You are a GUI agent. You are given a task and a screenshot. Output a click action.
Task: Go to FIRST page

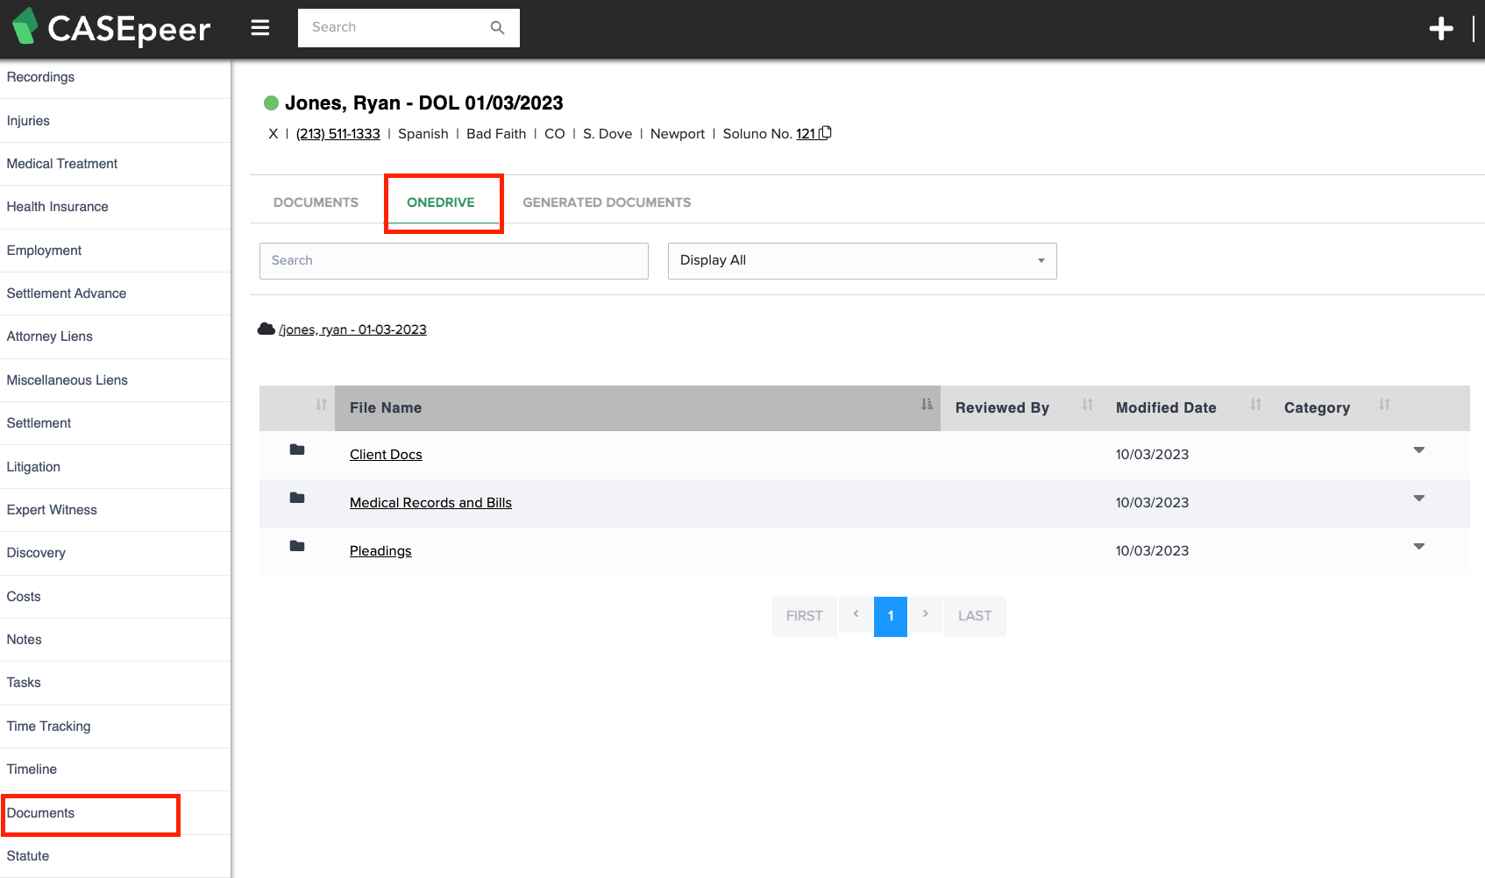(x=805, y=617)
